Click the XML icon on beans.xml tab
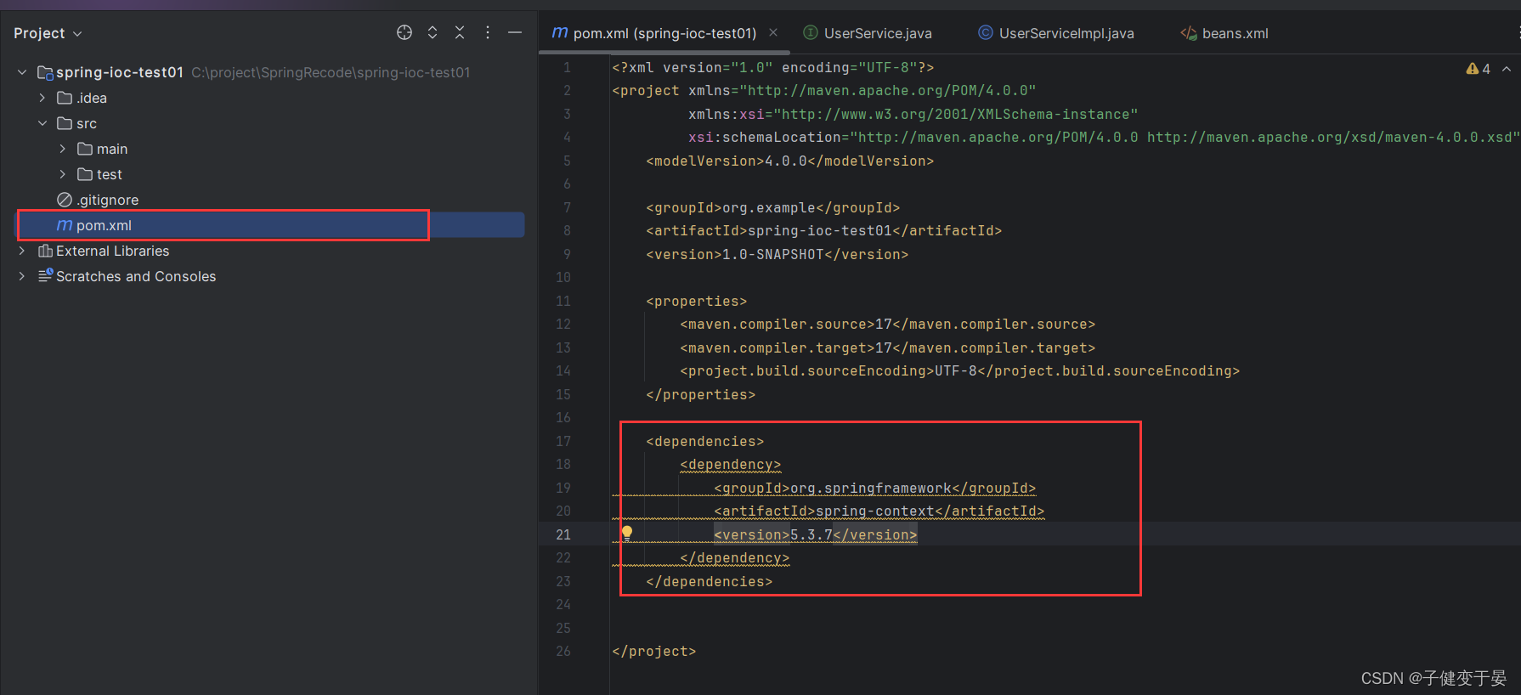 click(1188, 33)
